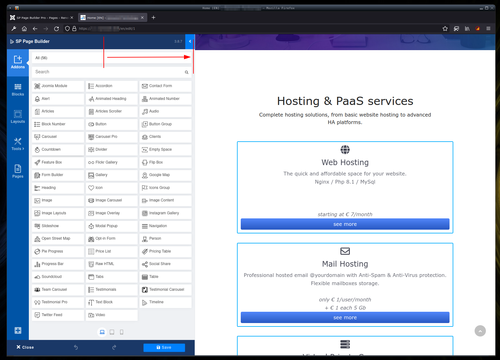
Task: Click see more under Web Hosting
Action: pyautogui.click(x=345, y=224)
